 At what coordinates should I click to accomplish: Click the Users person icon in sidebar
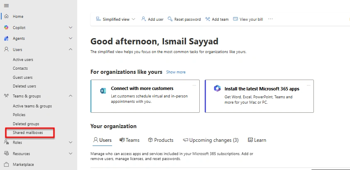tap(7, 49)
